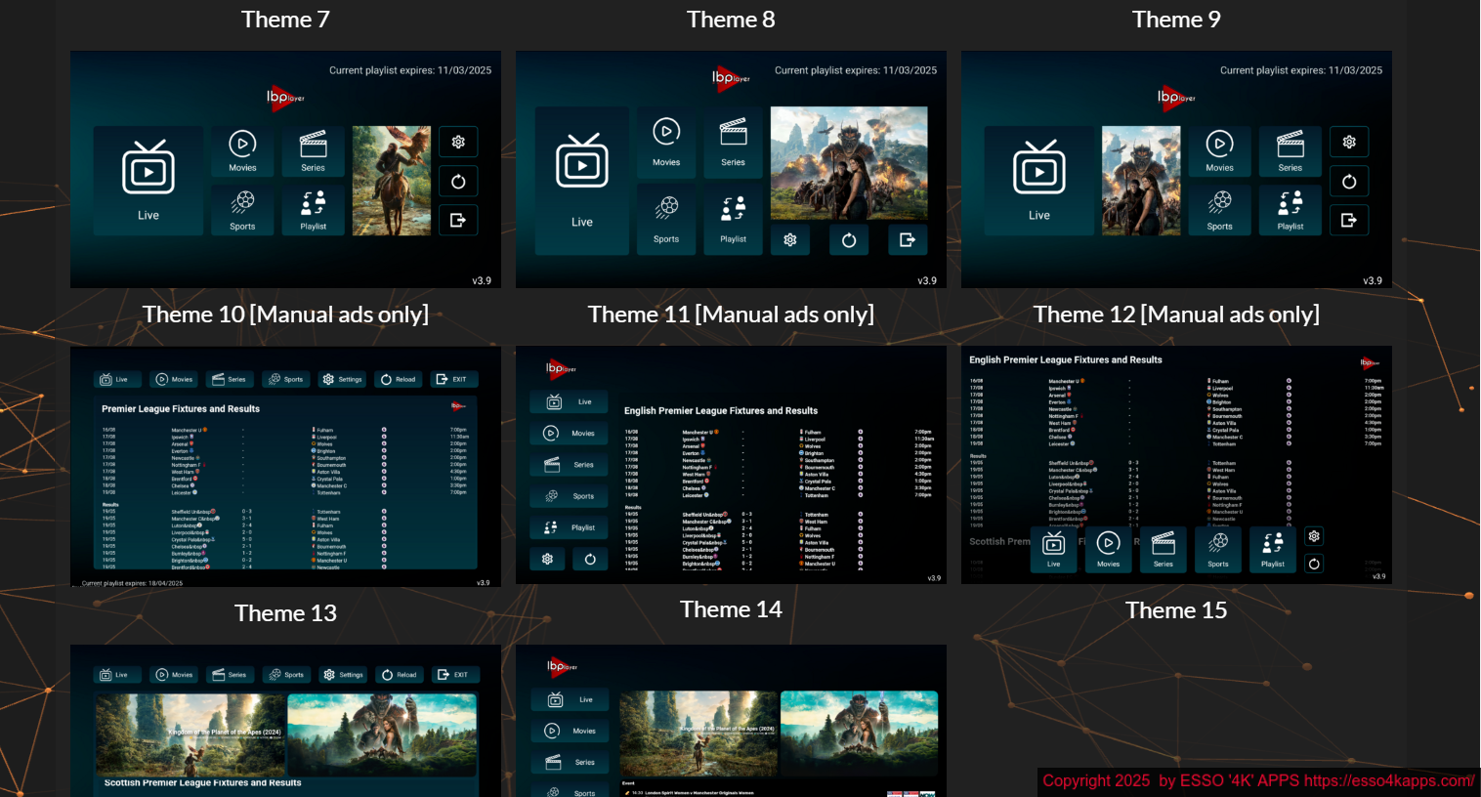The height and width of the screenshot is (797, 1481).
Task: Click Sports button in Theme 10 top bar
Action: tap(286, 379)
